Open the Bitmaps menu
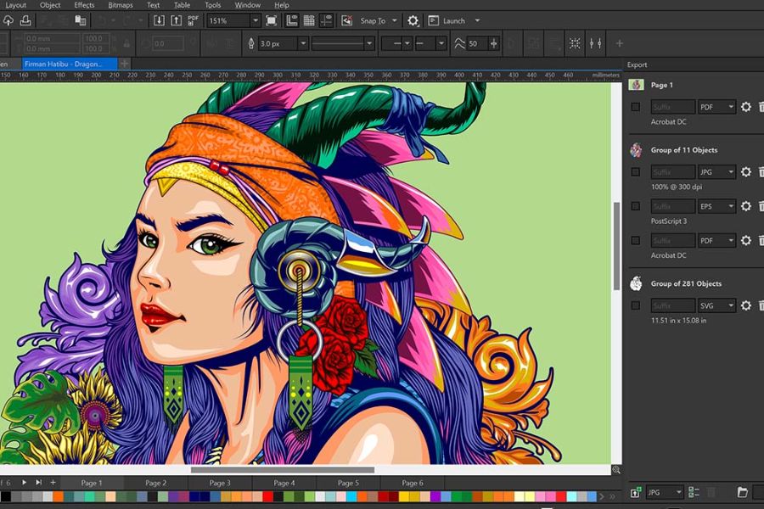 pyautogui.click(x=121, y=5)
